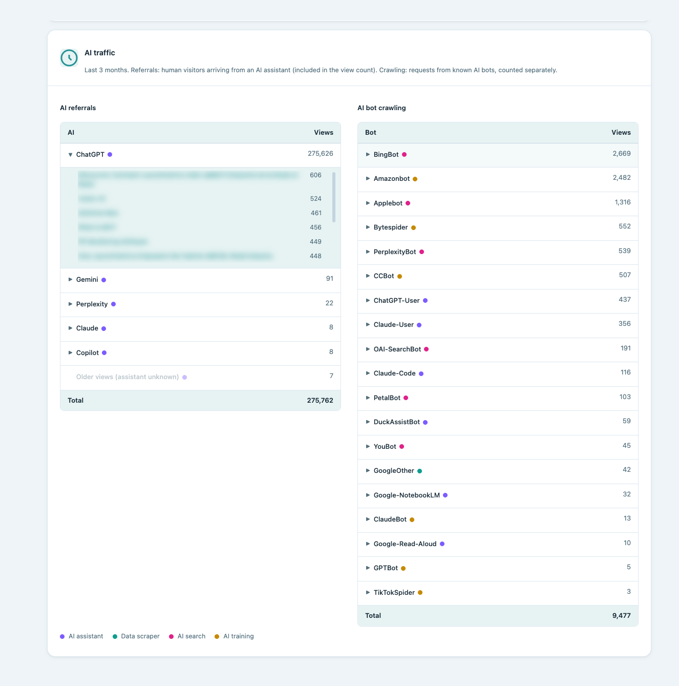Click the 275,762 referrals total value
This screenshot has width=679, height=686.
tap(320, 401)
